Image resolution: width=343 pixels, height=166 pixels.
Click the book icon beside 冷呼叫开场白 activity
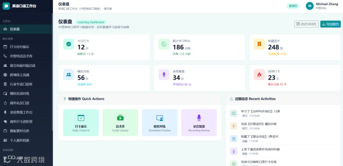tap(234, 114)
